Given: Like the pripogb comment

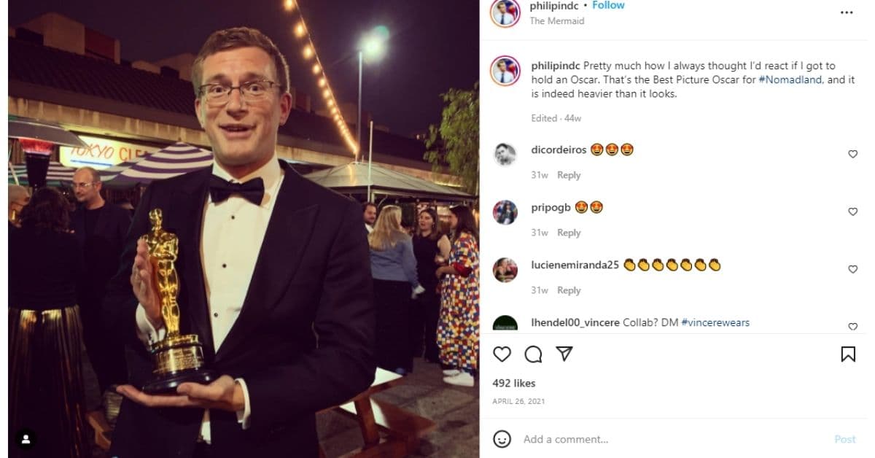Looking at the screenshot, I should pyautogui.click(x=852, y=212).
